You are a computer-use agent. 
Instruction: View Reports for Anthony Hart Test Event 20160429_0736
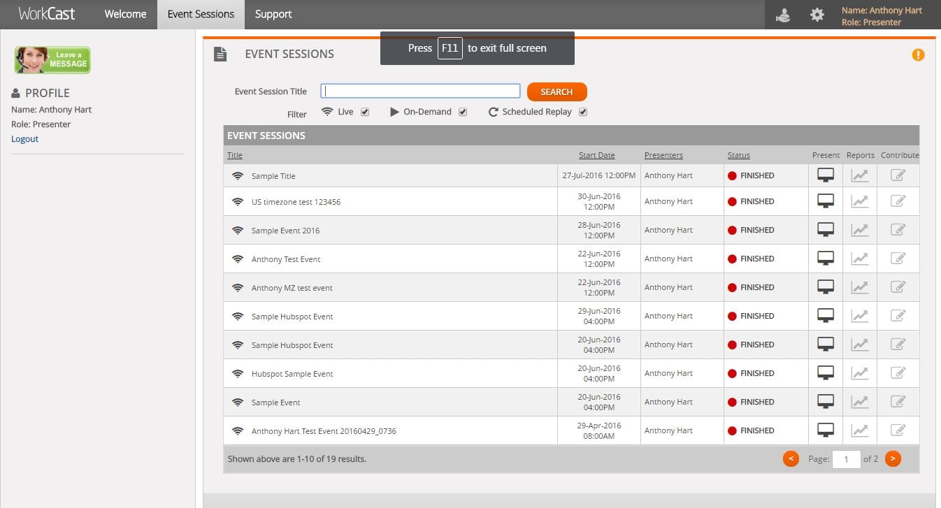[860, 430]
